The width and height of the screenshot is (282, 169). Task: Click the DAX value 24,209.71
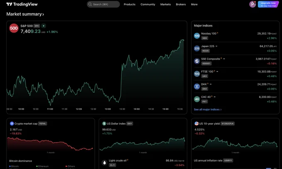click(x=264, y=84)
